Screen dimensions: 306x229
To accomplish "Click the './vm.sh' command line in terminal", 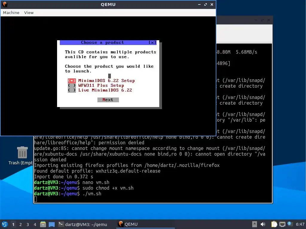I will (x=68, y=194).
